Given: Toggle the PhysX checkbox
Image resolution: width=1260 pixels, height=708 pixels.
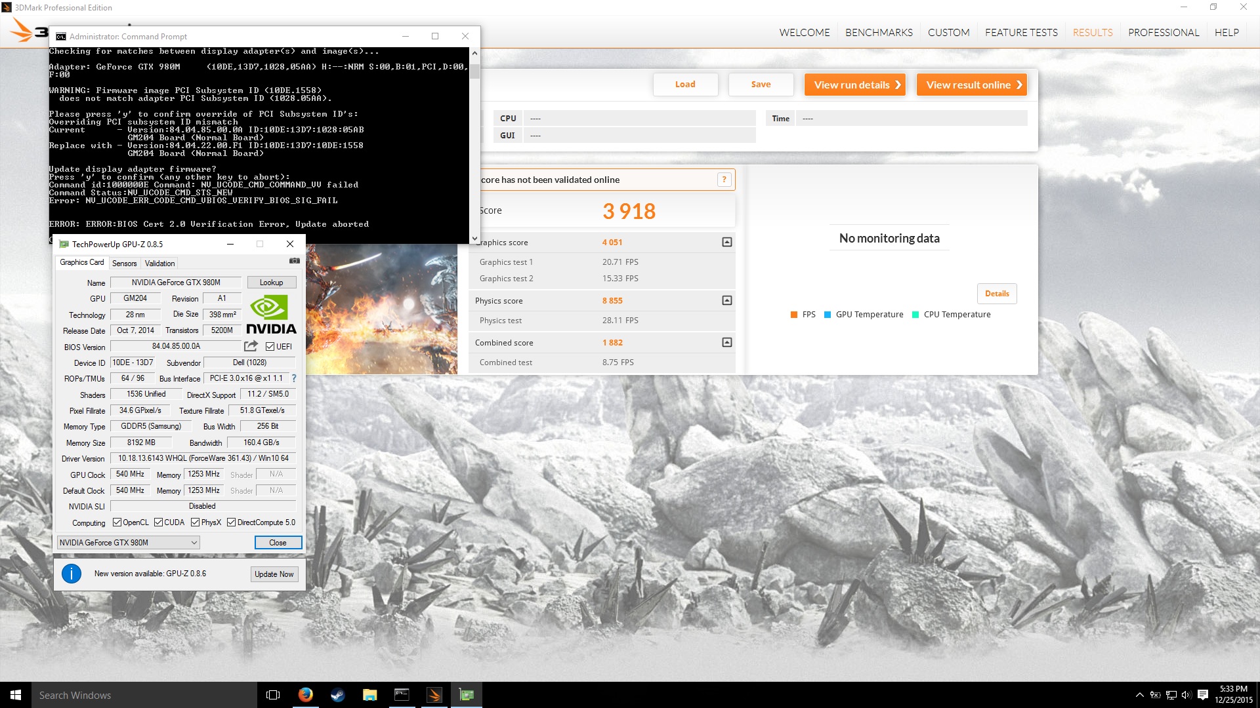Looking at the screenshot, I should 195,522.
